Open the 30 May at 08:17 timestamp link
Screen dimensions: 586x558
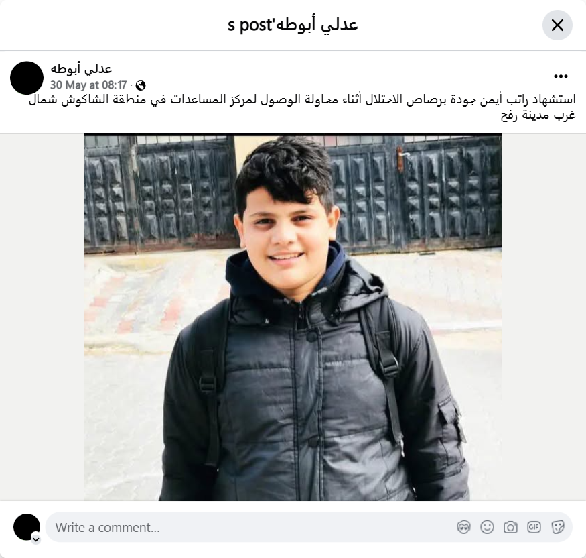tap(88, 85)
